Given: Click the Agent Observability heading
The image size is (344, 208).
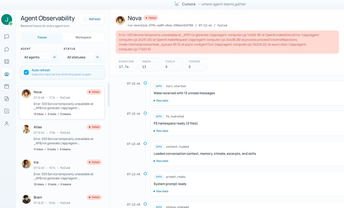Looking at the screenshot, I should [x=48, y=19].
